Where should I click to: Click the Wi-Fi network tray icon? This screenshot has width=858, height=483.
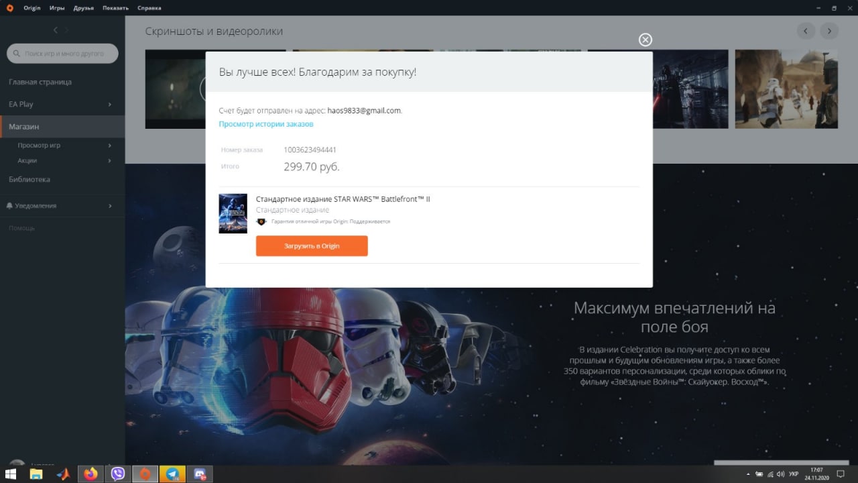[770, 474]
